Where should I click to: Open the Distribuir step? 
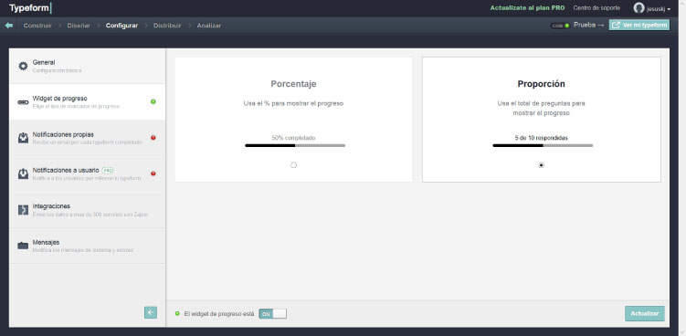pos(167,26)
